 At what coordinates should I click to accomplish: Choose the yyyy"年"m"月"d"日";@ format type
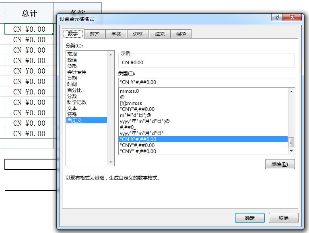pyautogui.click(x=203, y=121)
